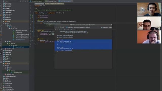Click top webcam feed of man with headset
Image resolution: width=162 pixels, height=91 pixels.
click(149, 9)
